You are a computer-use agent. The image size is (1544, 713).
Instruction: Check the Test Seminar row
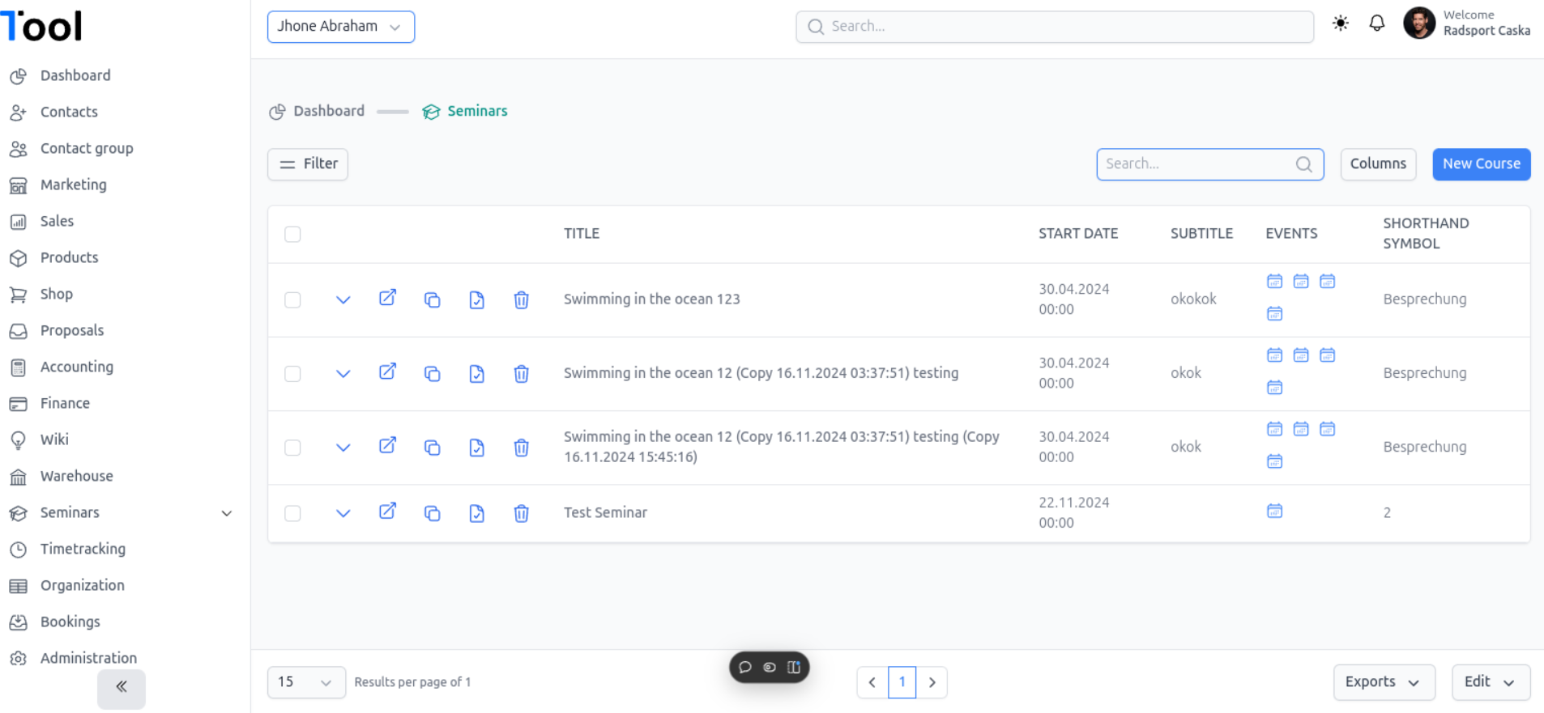pyautogui.click(x=292, y=513)
